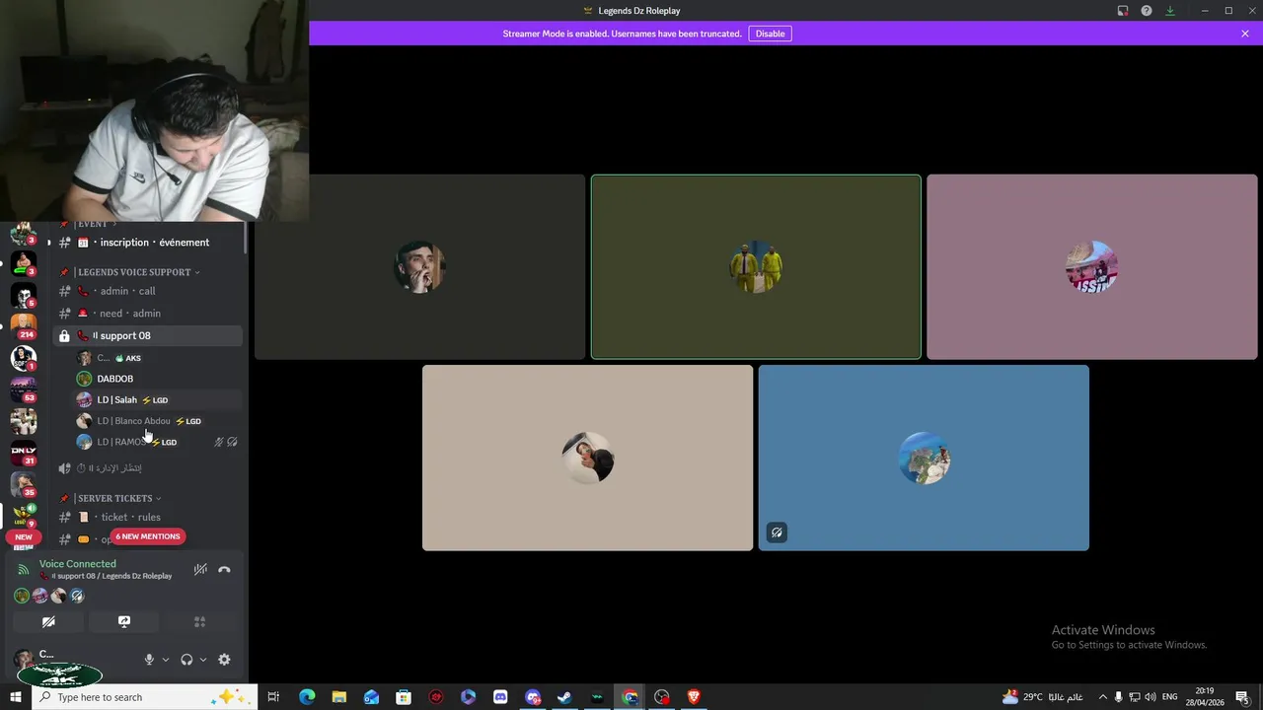Open Google Chrome from taskbar
1263x710 pixels.
click(630, 697)
